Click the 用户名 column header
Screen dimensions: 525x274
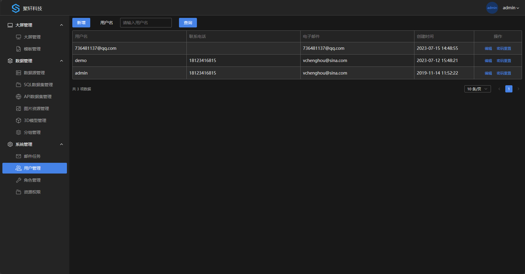click(129, 36)
